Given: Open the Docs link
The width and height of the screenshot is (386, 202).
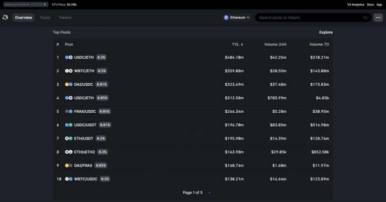Looking at the screenshot, I should click(x=370, y=5).
